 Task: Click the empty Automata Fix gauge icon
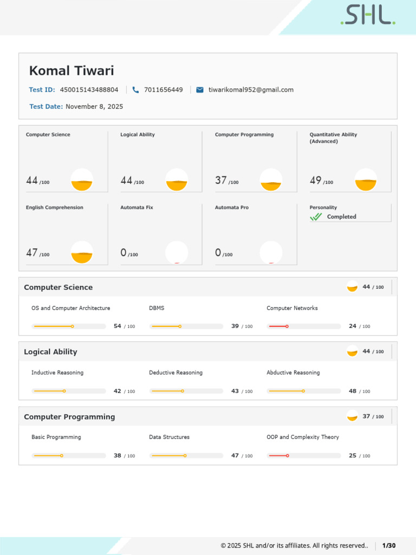pos(177,253)
